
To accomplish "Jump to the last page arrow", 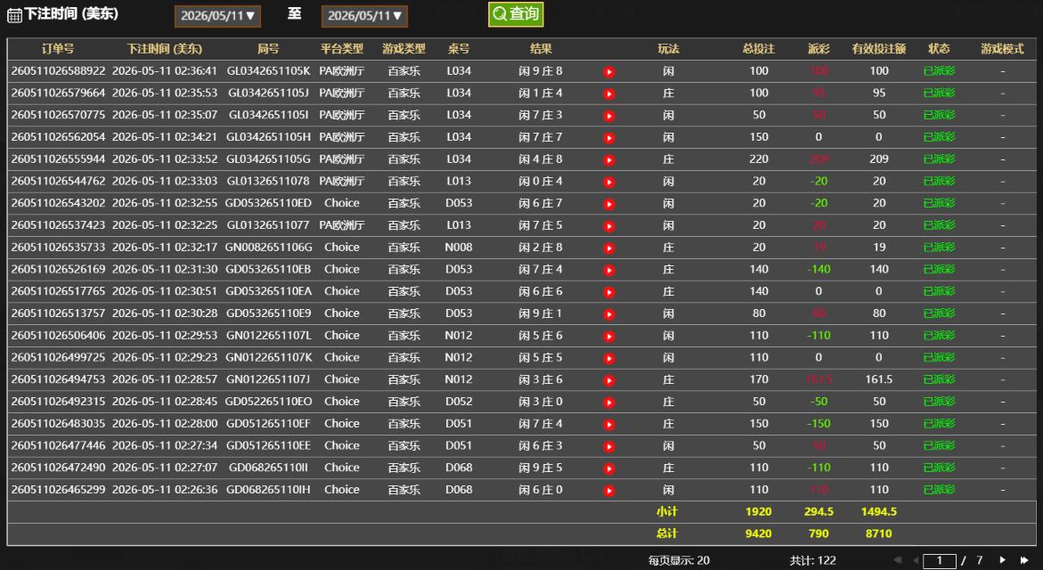I will point(1024,560).
